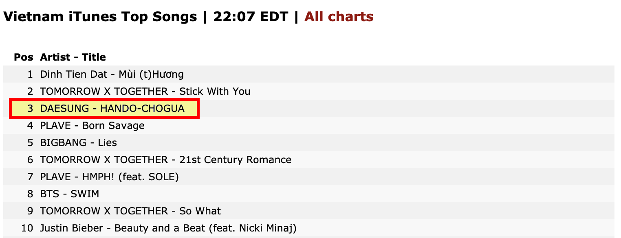Screen dimensions: 621x238
Task: Click the "Vietnam iTunes Top Songs" heading
Action: click(100, 17)
